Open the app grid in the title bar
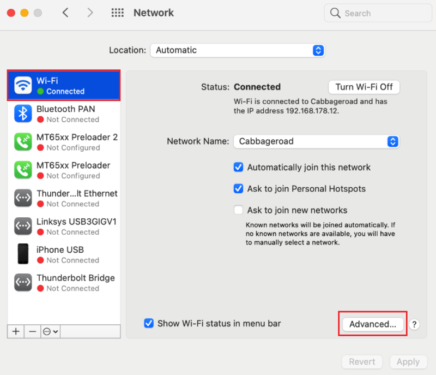The image size is (436, 375). click(x=118, y=13)
